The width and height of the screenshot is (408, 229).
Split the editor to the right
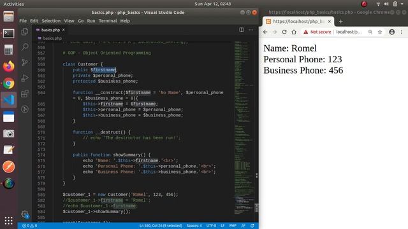tap(242, 30)
